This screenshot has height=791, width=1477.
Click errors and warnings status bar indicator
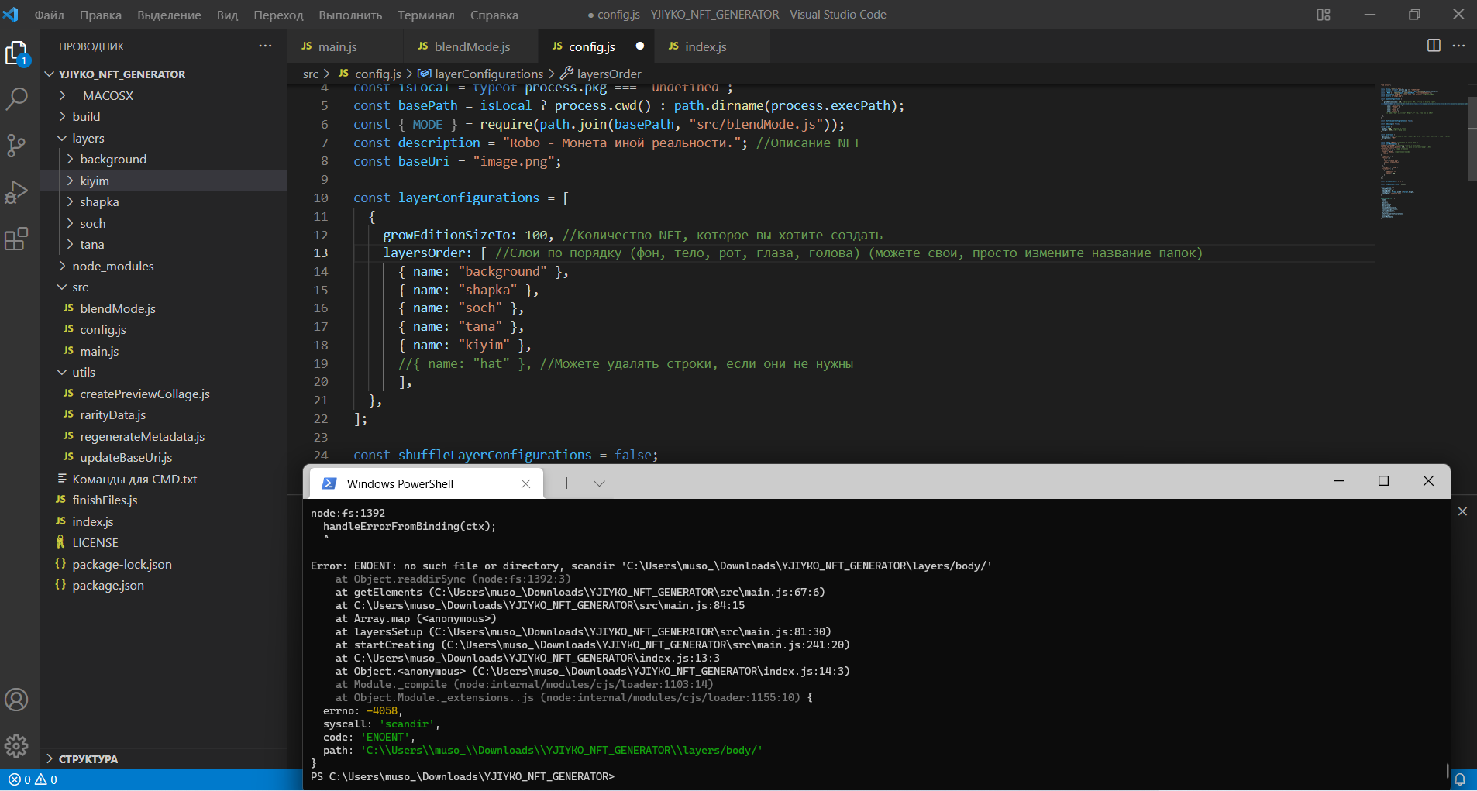coord(33,779)
